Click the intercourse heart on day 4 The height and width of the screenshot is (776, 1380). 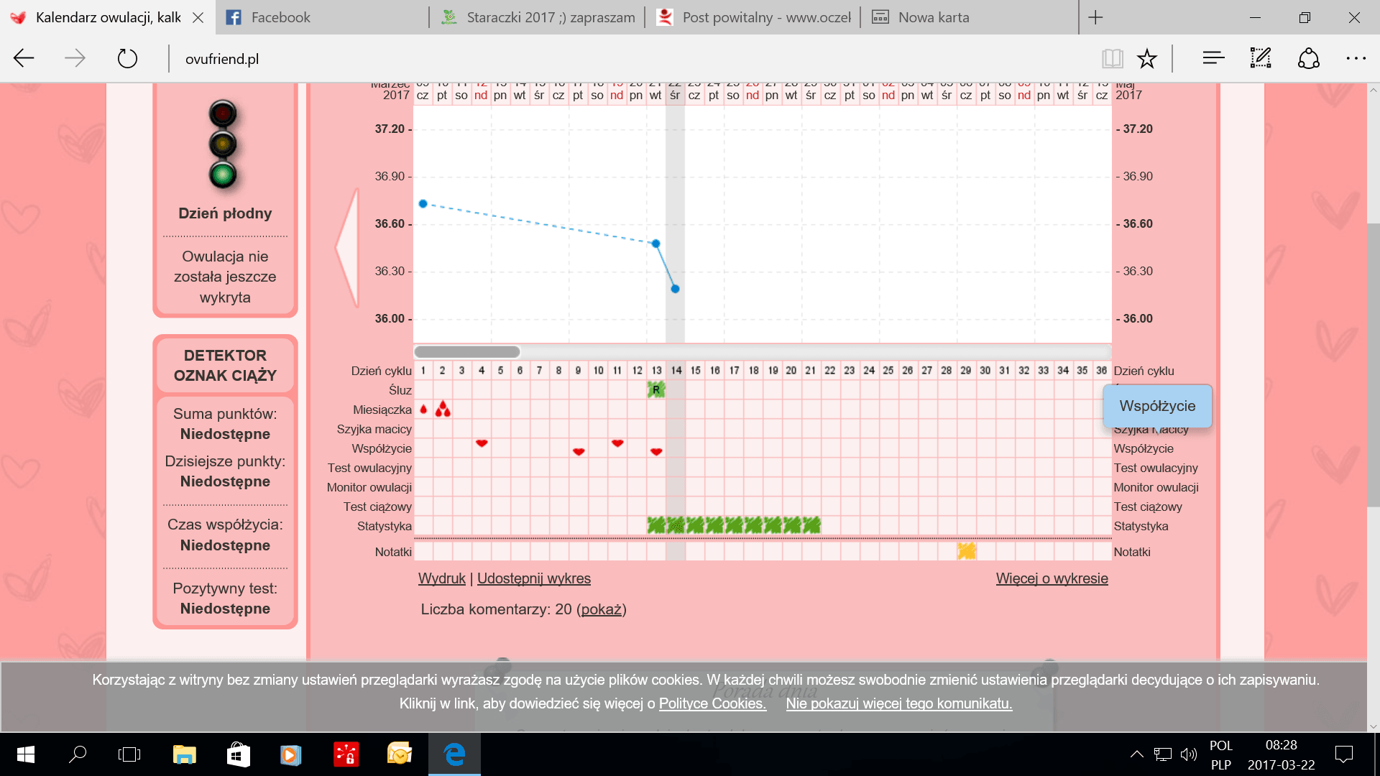(x=482, y=443)
